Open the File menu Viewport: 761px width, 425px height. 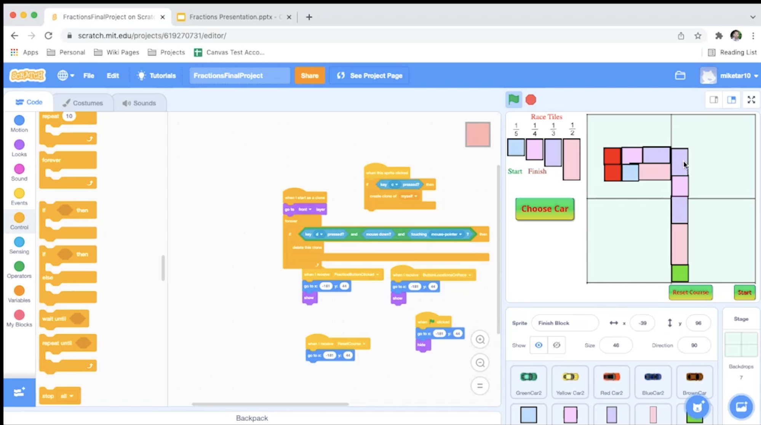click(88, 75)
